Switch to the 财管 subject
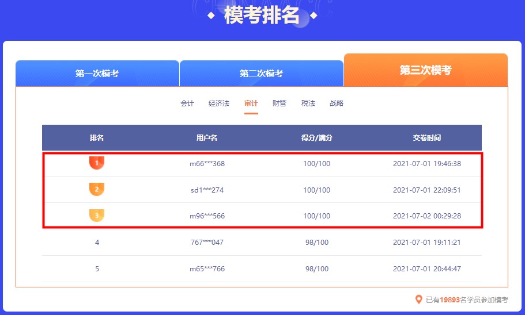 point(280,103)
